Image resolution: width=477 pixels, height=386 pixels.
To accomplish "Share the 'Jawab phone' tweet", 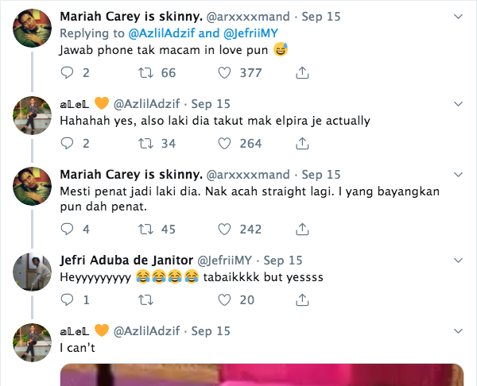I will (302, 73).
